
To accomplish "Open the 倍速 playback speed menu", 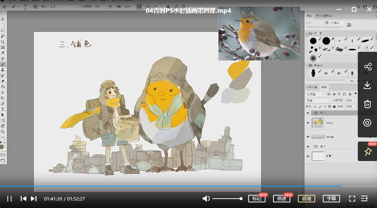I will tap(282, 199).
